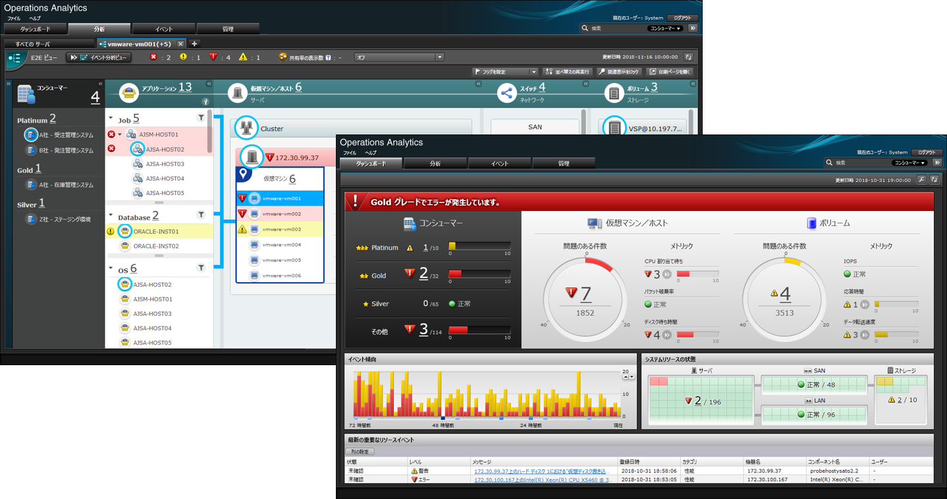Select vmware-vm002 virtual machine
Viewport: 947px width, 499px height.
280,214
